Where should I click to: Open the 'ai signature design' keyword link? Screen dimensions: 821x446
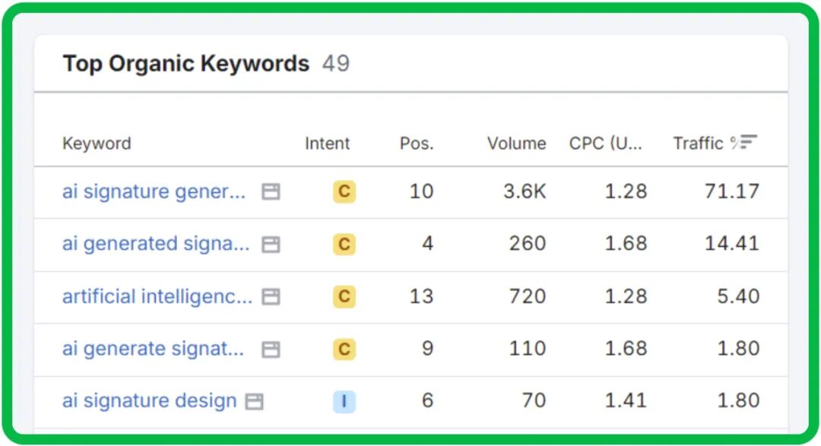(149, 401)
